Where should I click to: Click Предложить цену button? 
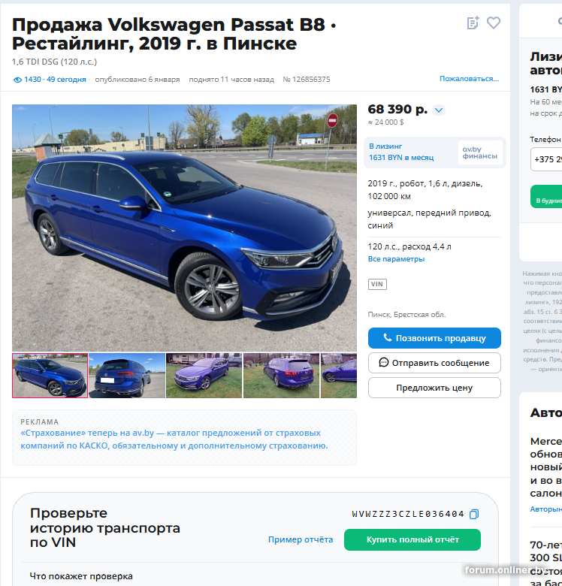click(x=434, y=388)
